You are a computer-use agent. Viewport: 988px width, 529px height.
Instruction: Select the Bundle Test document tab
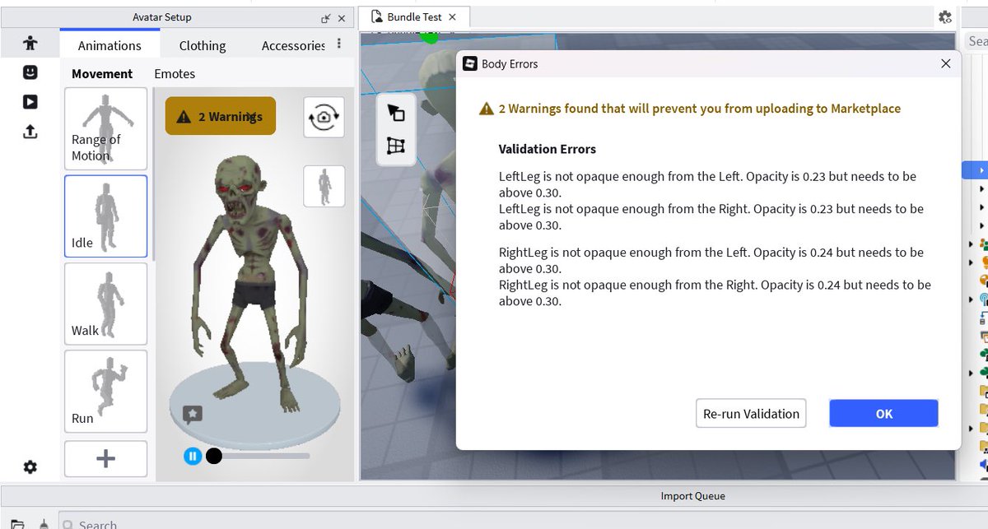coord(416,16)
